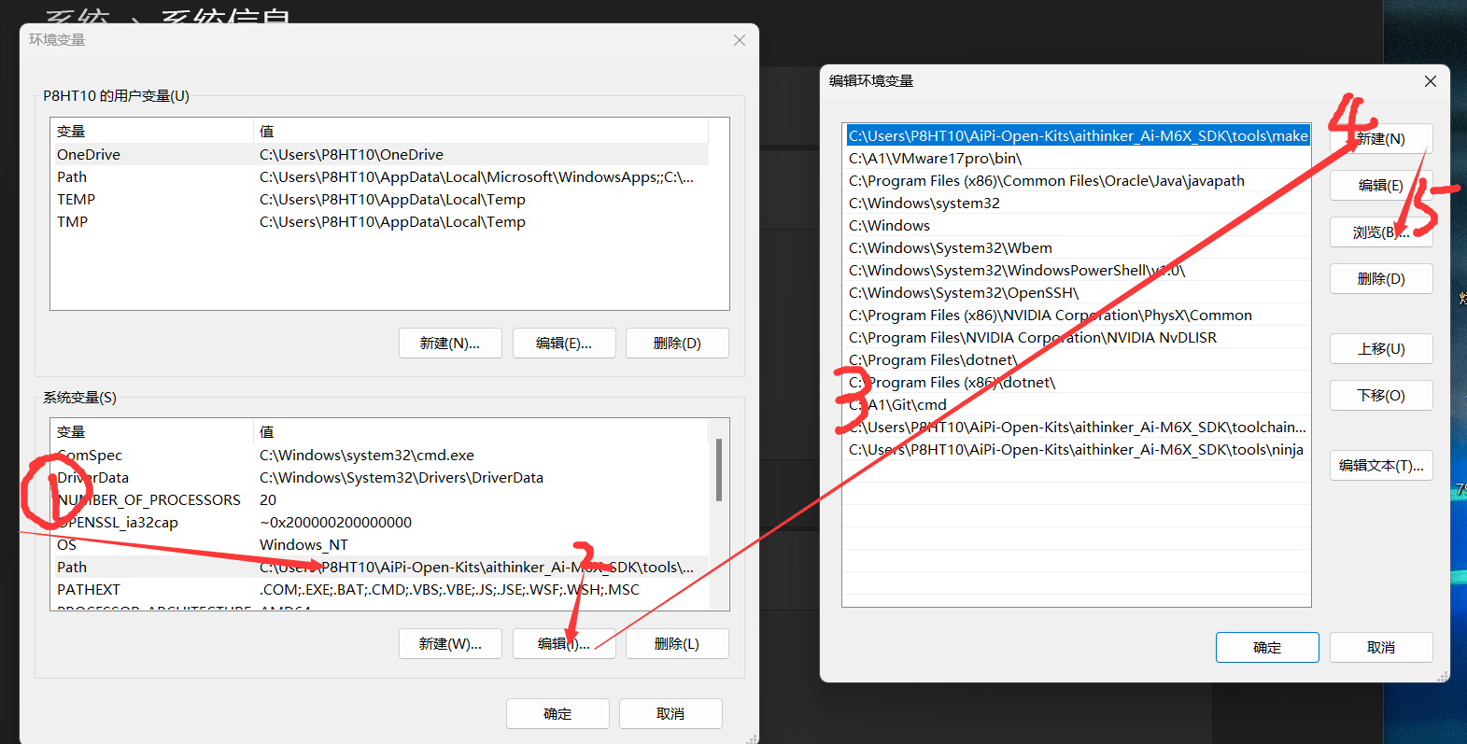Image resolution: width=1467 pixels, height=744 pixels.
Task: Close the 环境变量 dialog
Action: pyautogui.click(x=739, y=40)
